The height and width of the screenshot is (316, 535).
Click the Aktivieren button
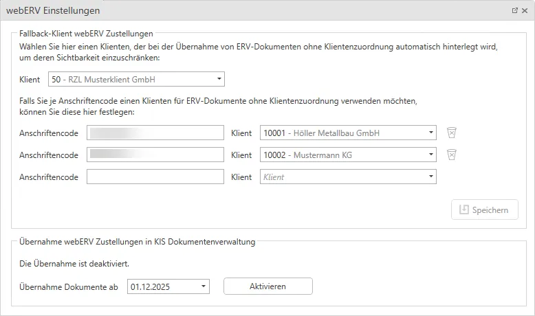[x=267, y=286]
